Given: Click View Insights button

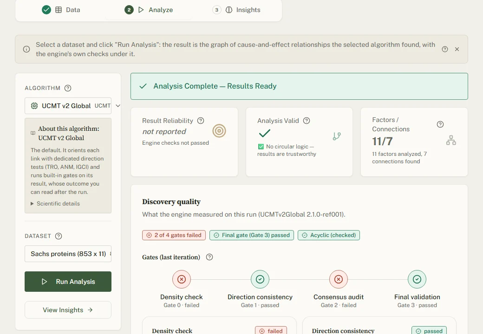Looking at the screenshot, I should 68,310.
